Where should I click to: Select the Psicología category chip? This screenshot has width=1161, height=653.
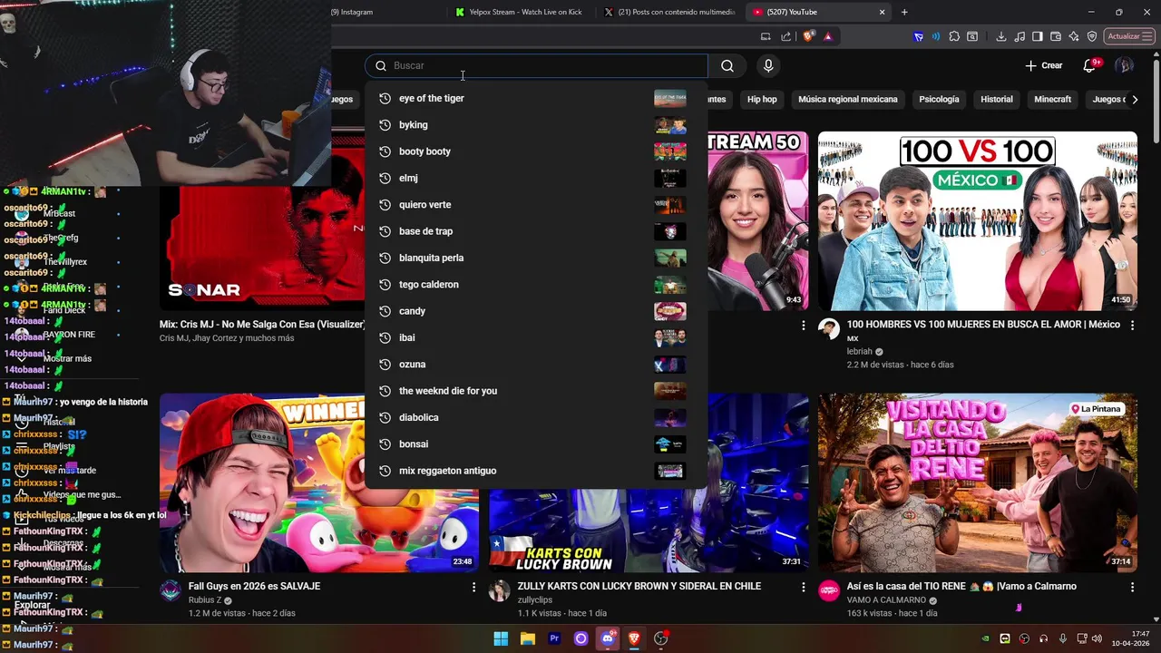[x=939, y=99]
